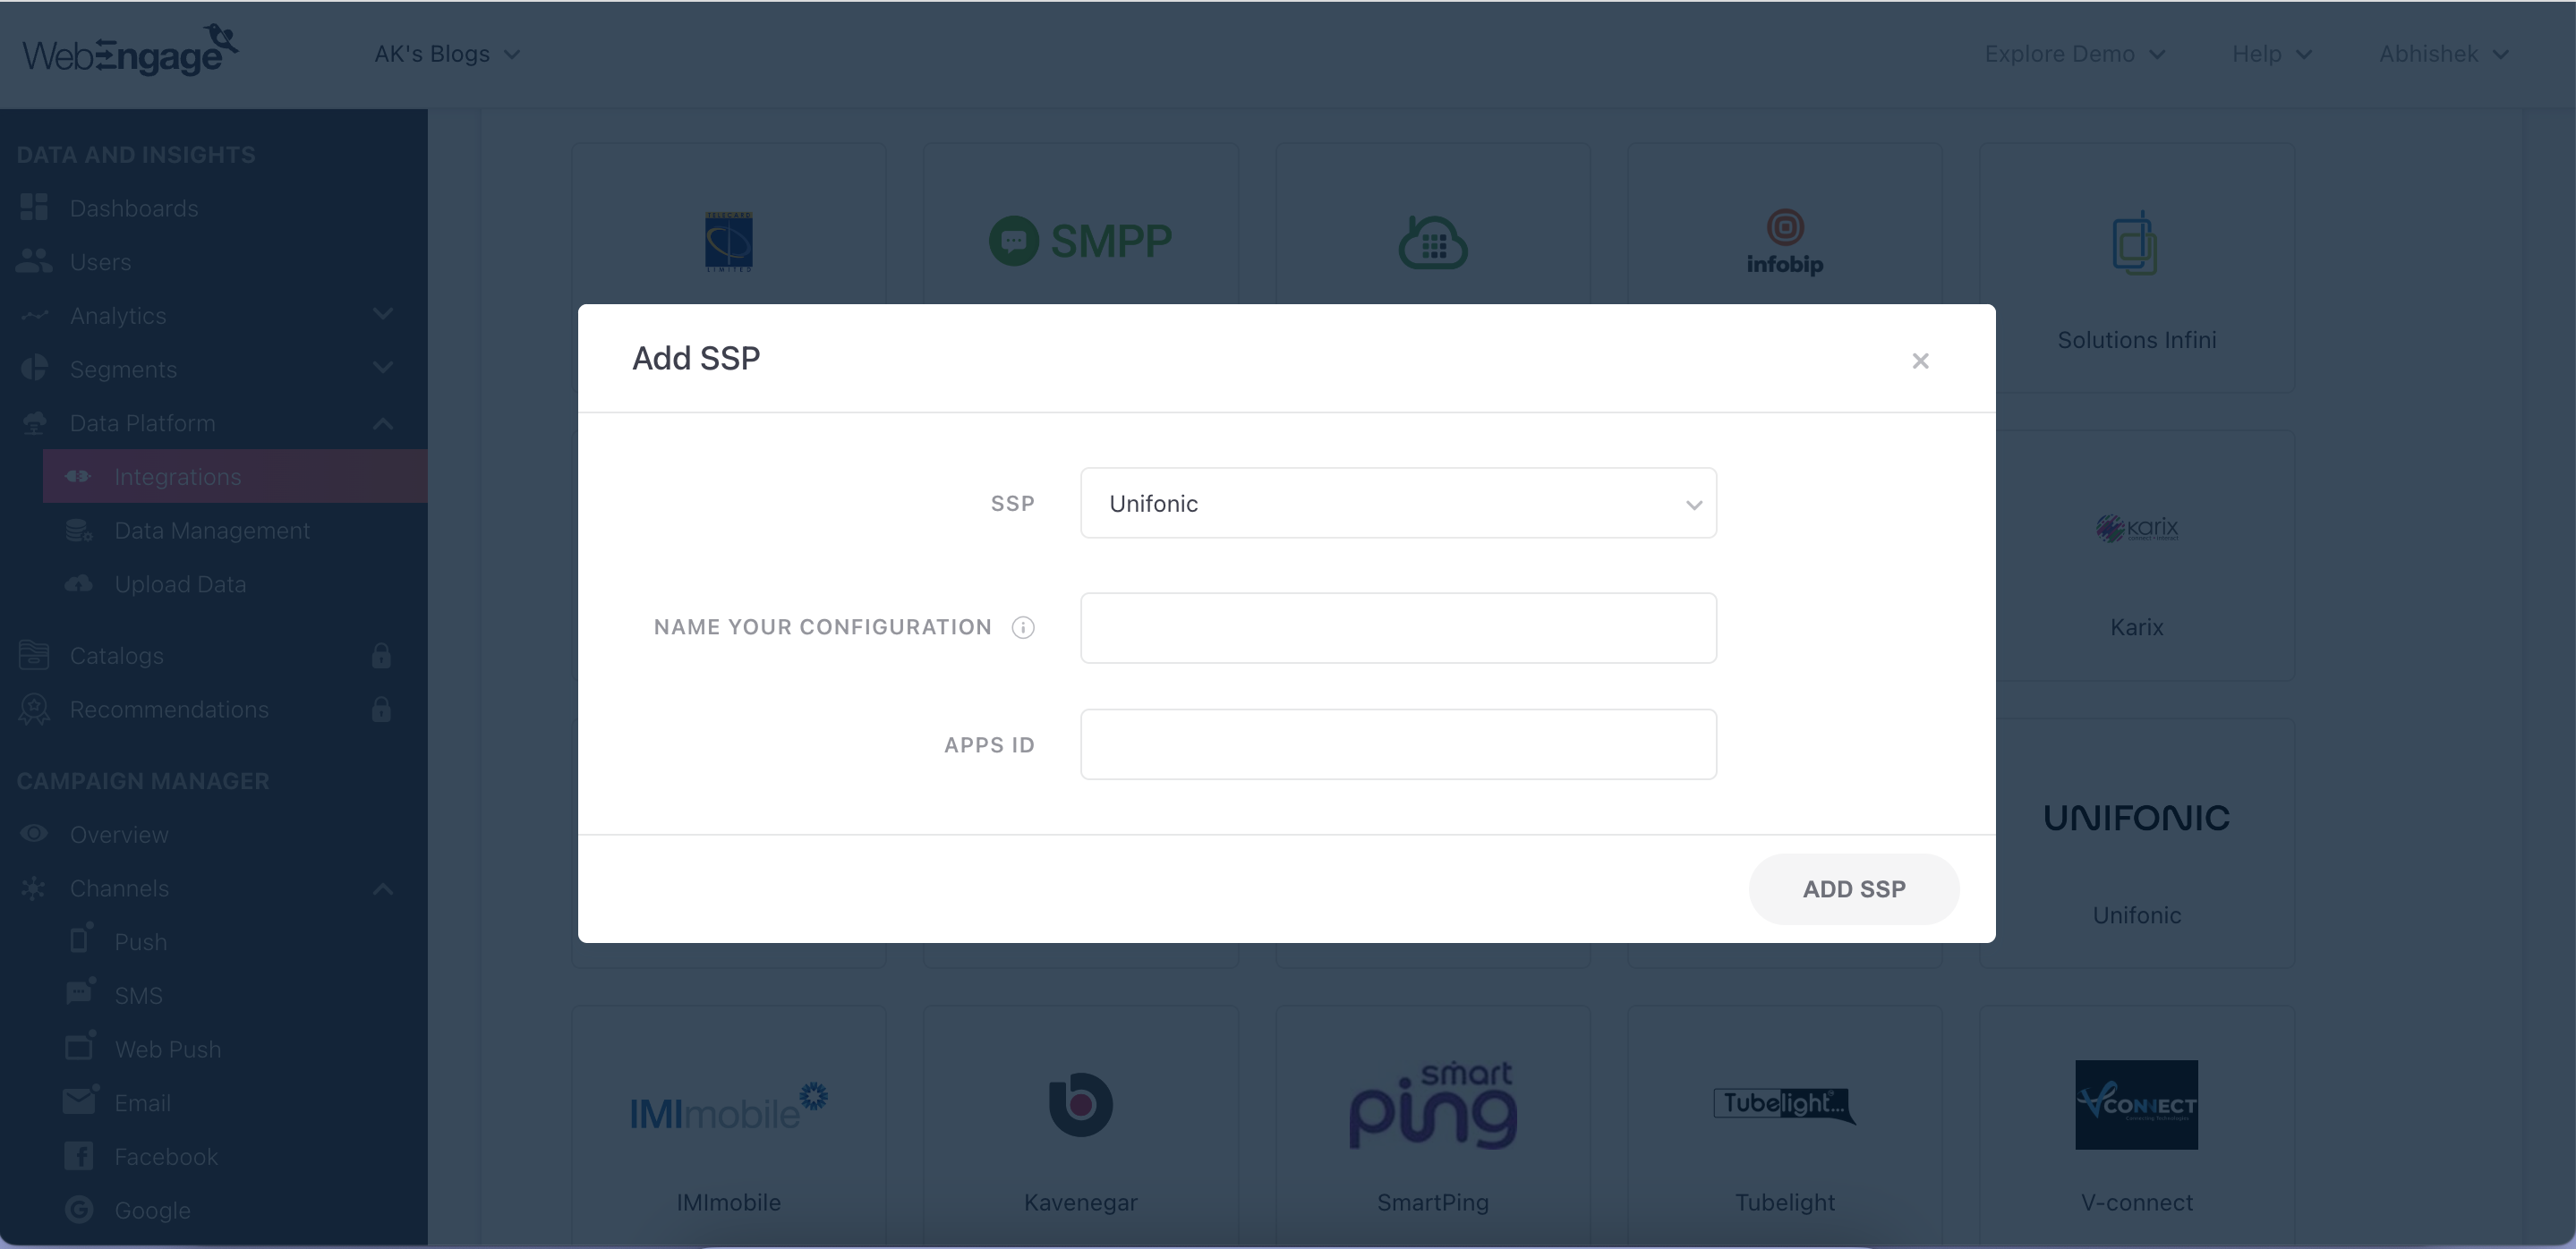Screen dimensions: 2576x1249
Task: Click the Catalogs lock icon
Action: [381, 656]
